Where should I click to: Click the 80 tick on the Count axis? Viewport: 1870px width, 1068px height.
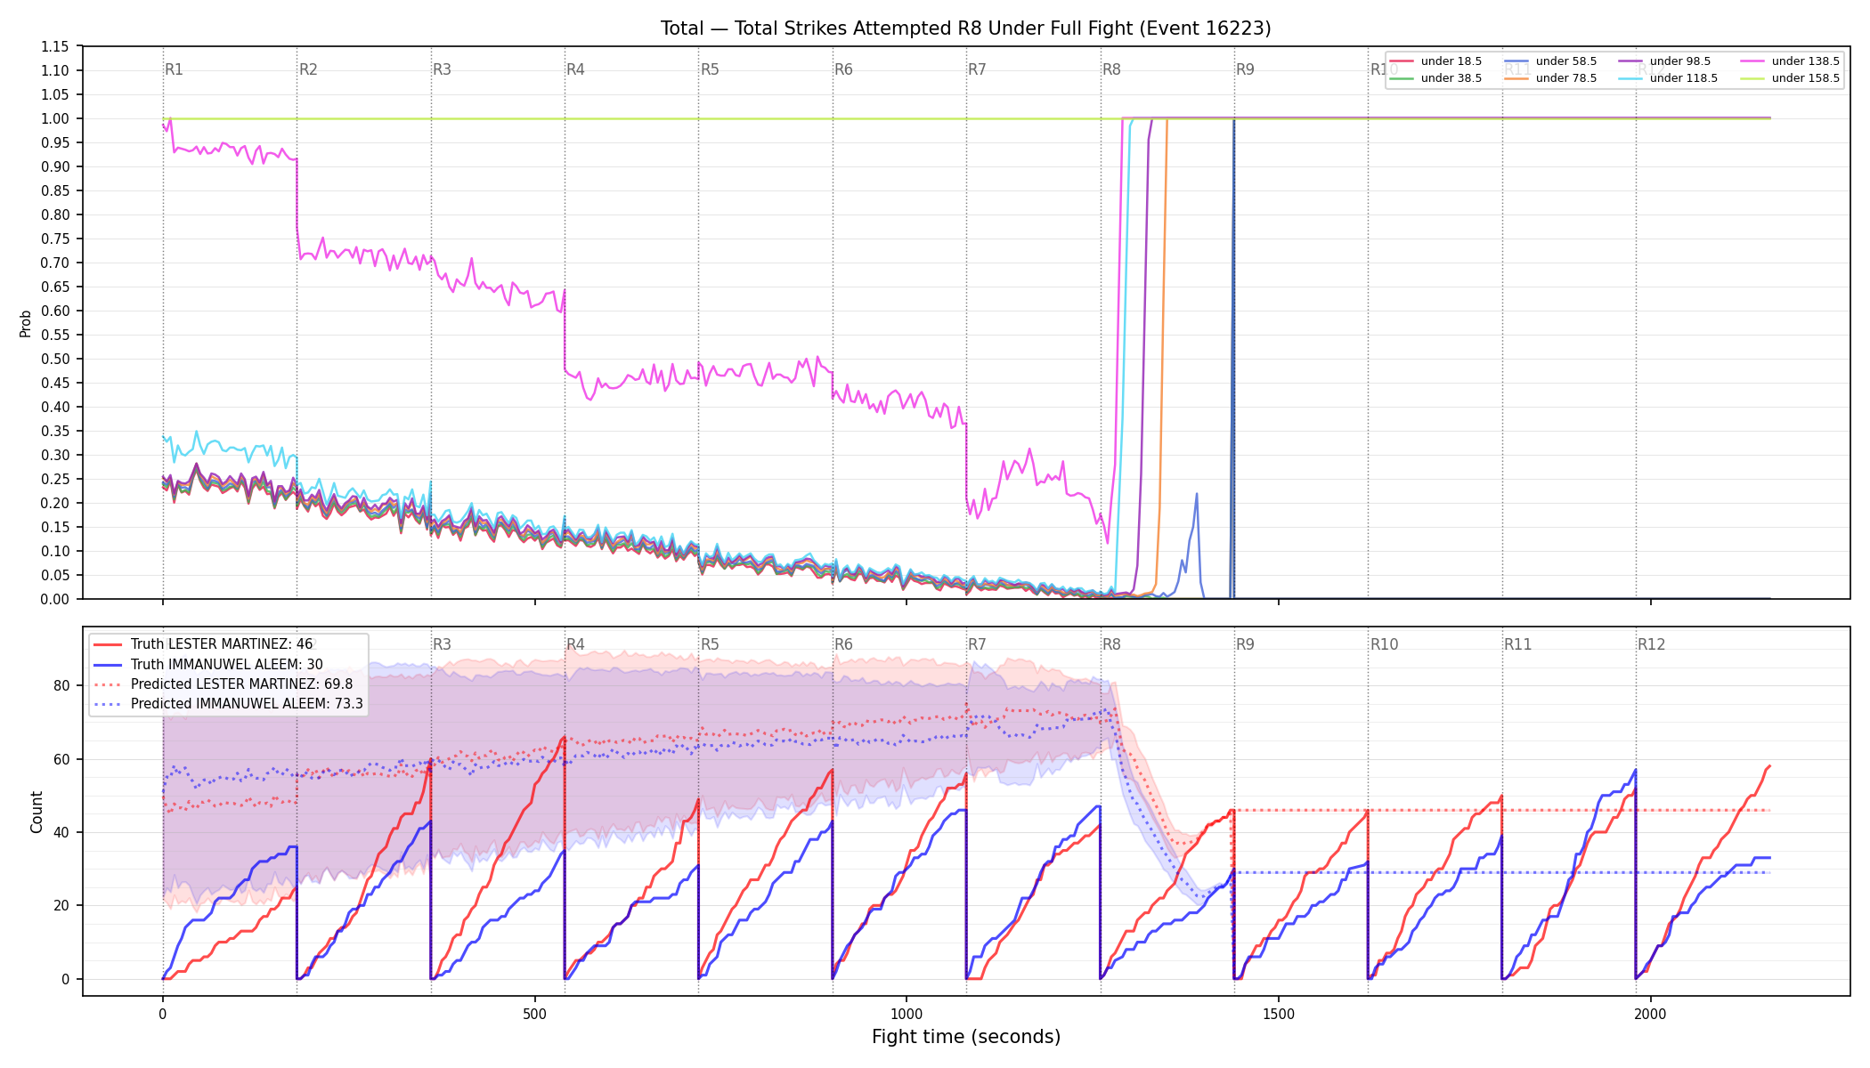61,685
